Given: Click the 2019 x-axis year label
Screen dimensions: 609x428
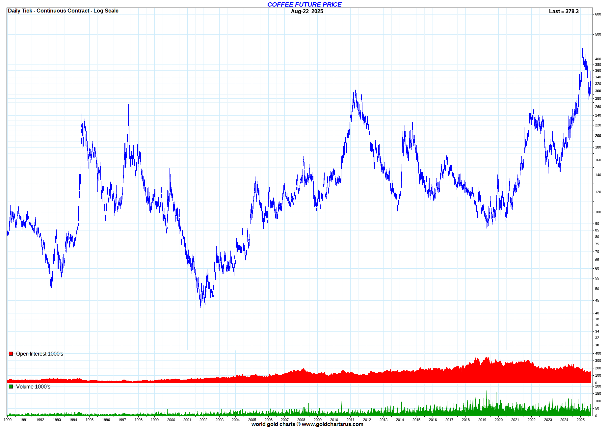Looking at the screenshot, I should pos(482,420).
